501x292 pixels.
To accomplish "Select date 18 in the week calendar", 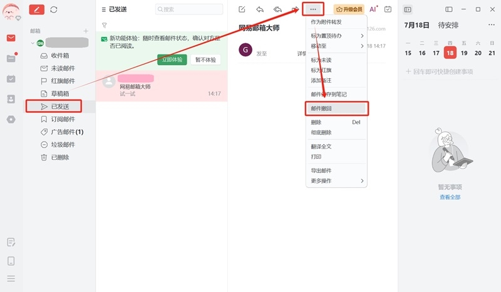I will pyautogui.click(x=450, y=53).
